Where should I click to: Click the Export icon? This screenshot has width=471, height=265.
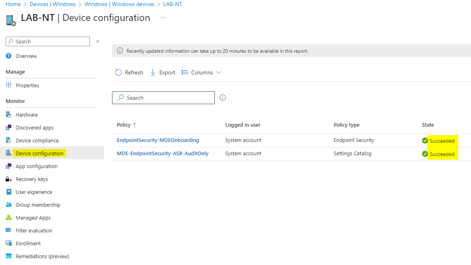point(153,72)
